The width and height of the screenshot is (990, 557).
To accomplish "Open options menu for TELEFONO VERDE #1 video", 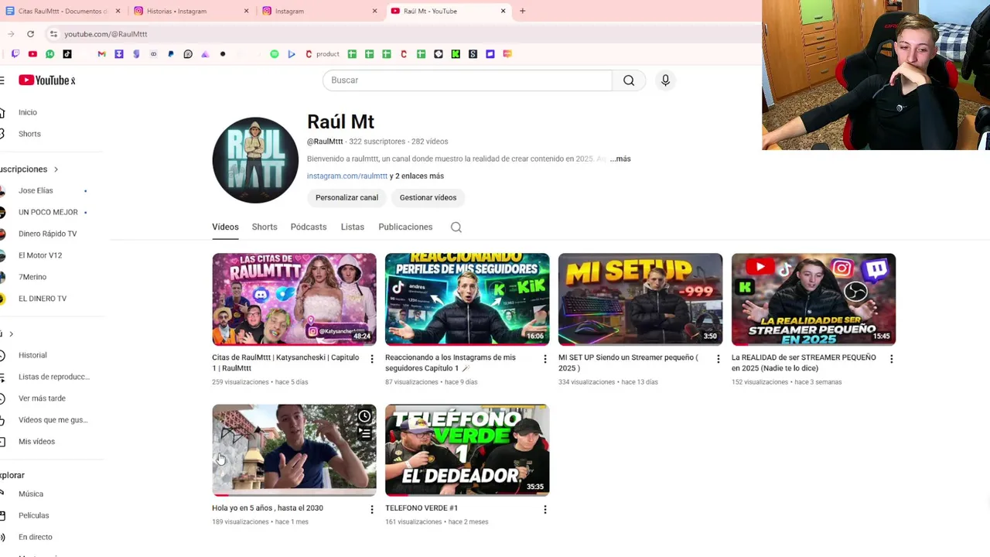I will click(545, 509).
